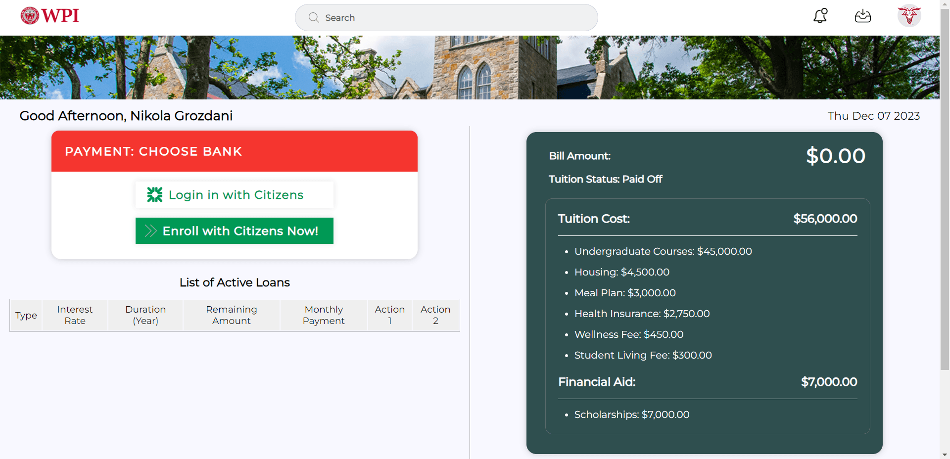Click the Monthly Payment column header

coord(324,315)
